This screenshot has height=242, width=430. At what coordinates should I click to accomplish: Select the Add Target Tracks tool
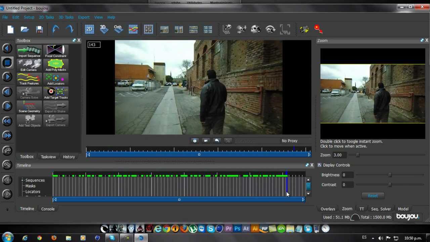click(55, 93)
